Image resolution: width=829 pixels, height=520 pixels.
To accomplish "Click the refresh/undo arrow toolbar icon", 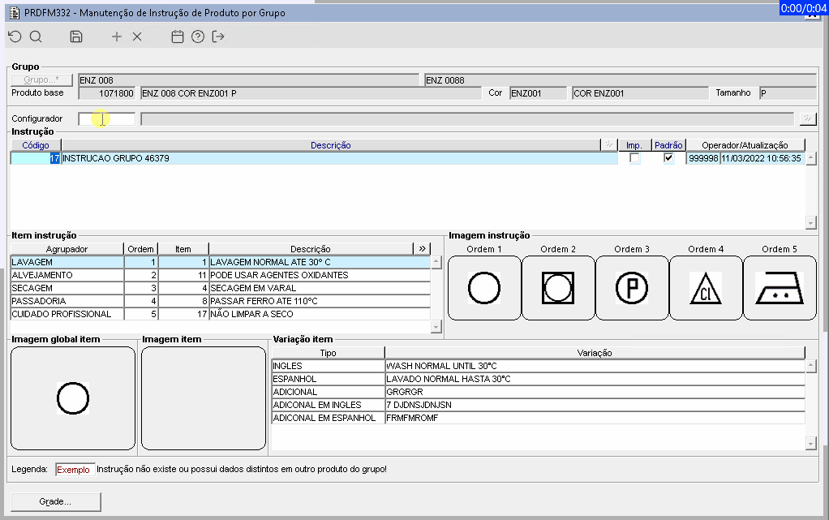I will click(x=14, y=37).
